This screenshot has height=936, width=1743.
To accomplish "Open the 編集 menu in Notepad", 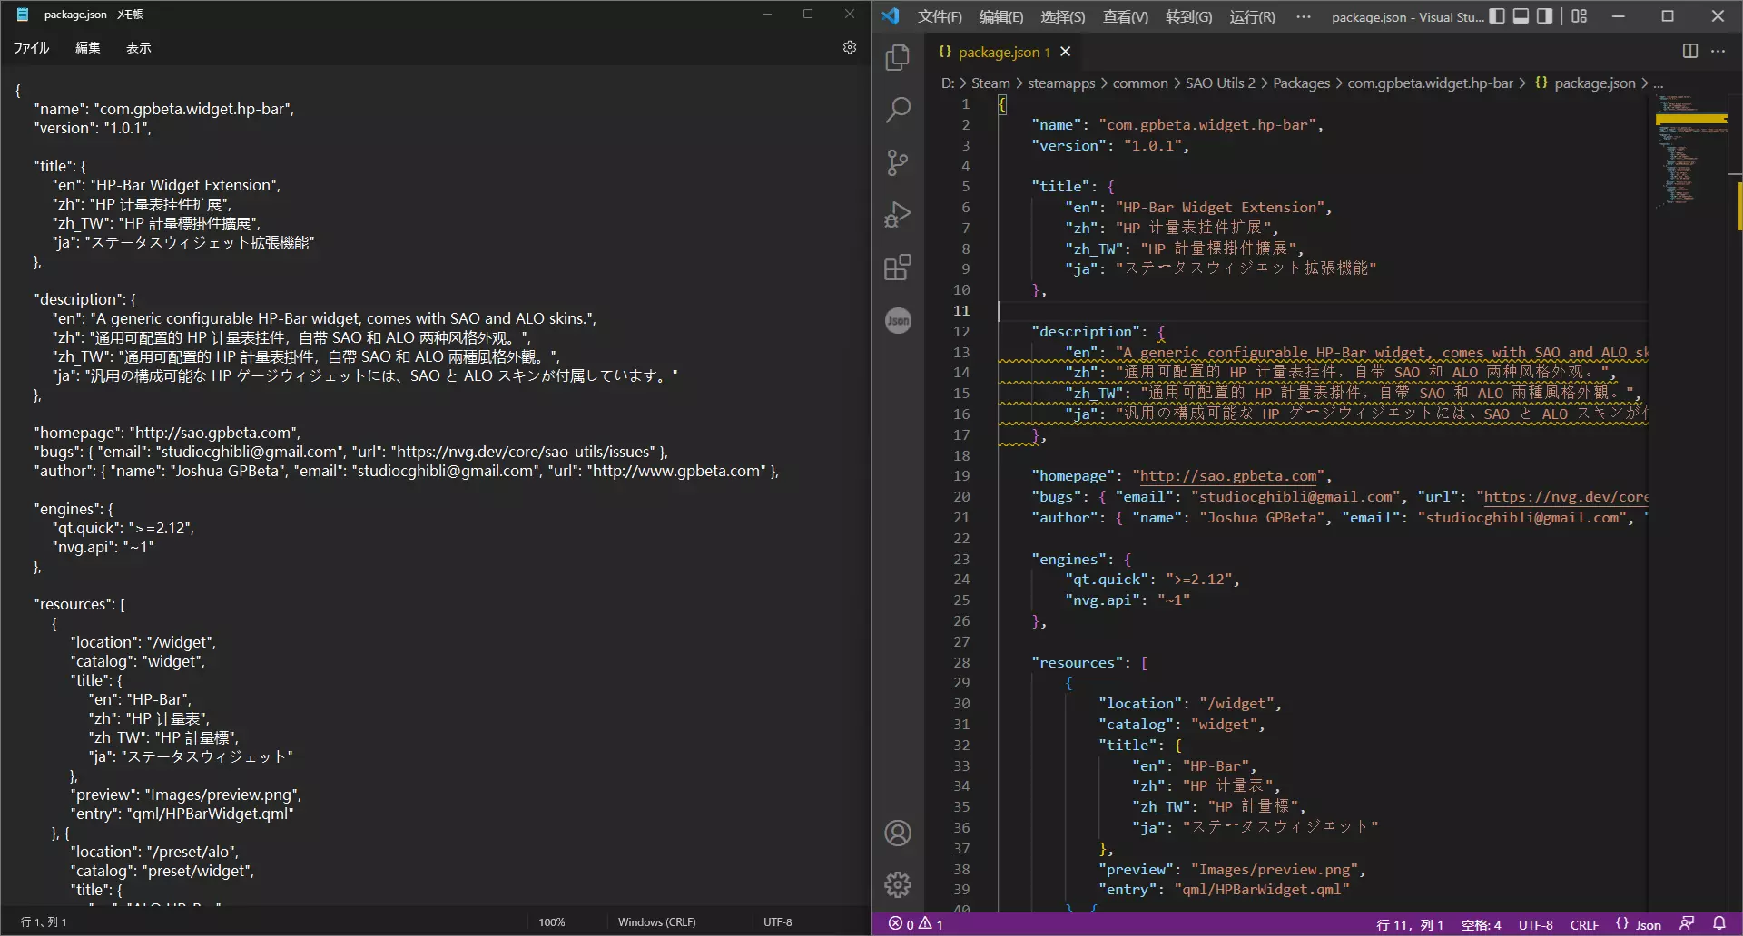I will [x=87, y=47].
